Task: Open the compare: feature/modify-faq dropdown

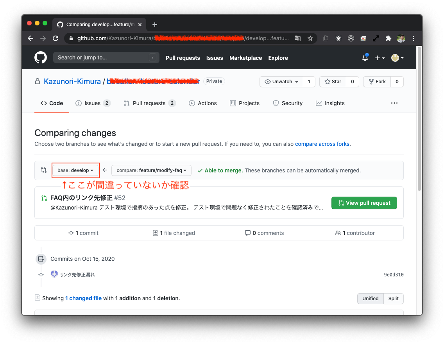Action: coord(152,170)
